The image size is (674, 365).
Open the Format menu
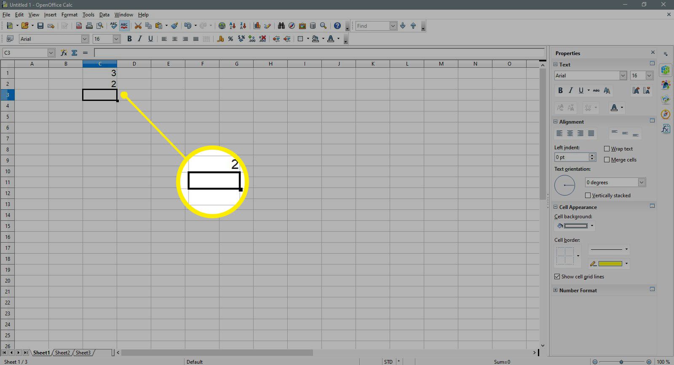70,15
